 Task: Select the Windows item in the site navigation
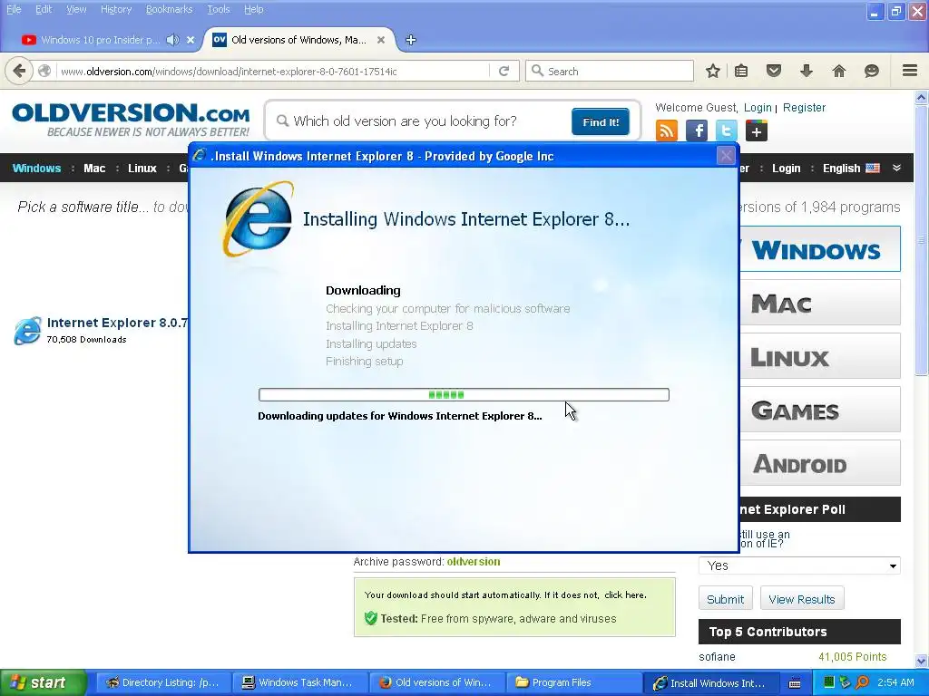point(36,168)
